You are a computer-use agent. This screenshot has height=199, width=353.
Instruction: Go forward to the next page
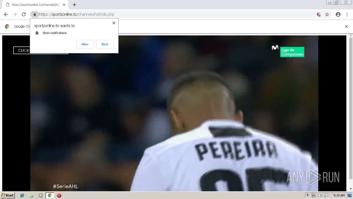coord(15,14)
